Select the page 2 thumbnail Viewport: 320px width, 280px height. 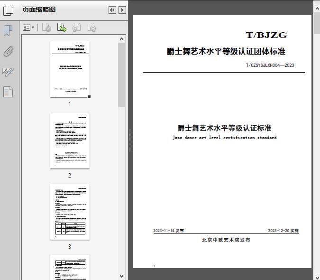(x=70, y=140)
